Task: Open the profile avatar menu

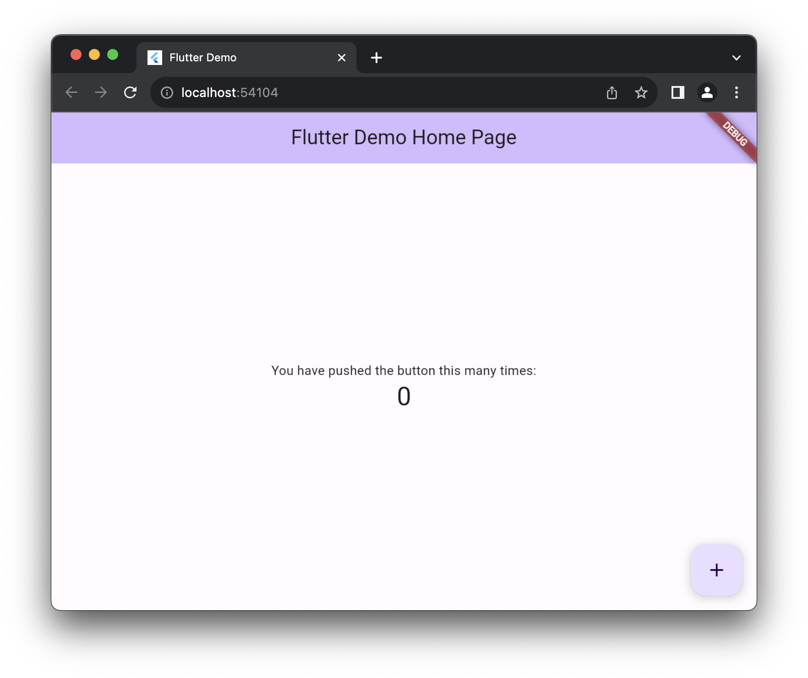Action: 707,92
